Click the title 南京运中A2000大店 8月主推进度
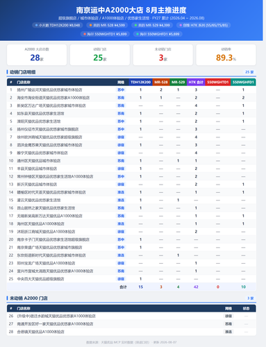 pos(131,10)
